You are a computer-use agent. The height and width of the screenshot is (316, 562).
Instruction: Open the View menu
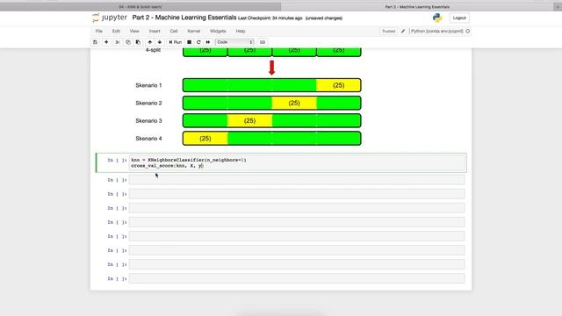pyautogui.click(x=134, y=32)
